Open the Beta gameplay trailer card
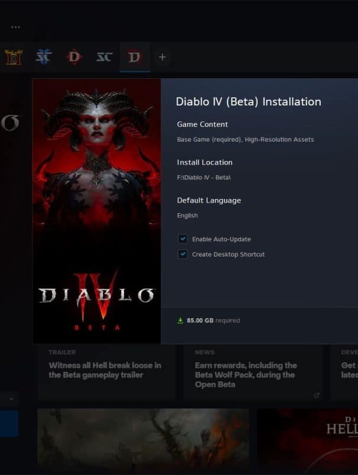This screenshot has height=475, width=358. pyautogui.click(x=107, y=373)
